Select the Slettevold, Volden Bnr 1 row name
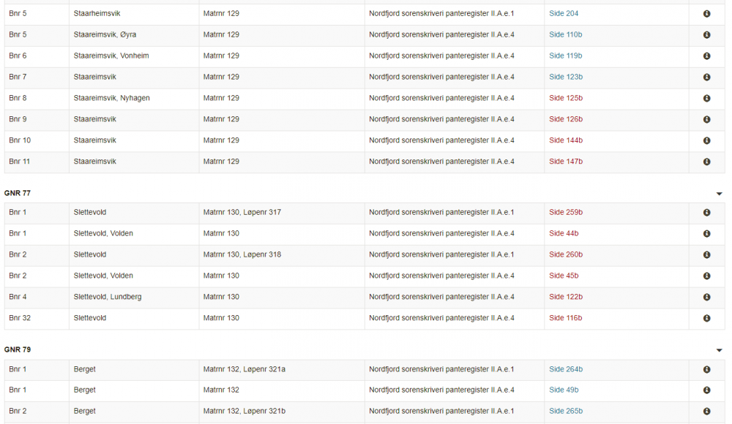Viewport: 732px width, 424px height. coord(103,234)
